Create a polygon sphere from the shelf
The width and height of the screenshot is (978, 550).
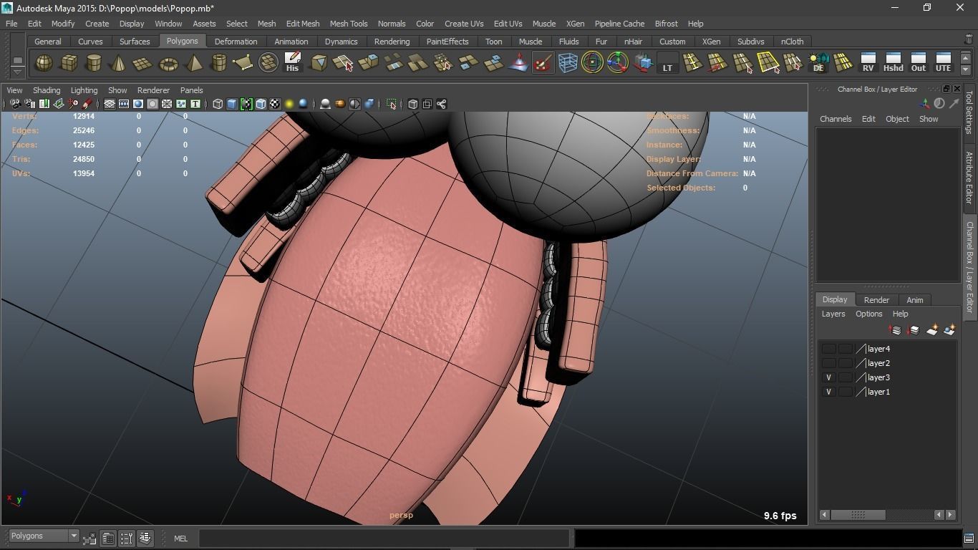[44, 64]
